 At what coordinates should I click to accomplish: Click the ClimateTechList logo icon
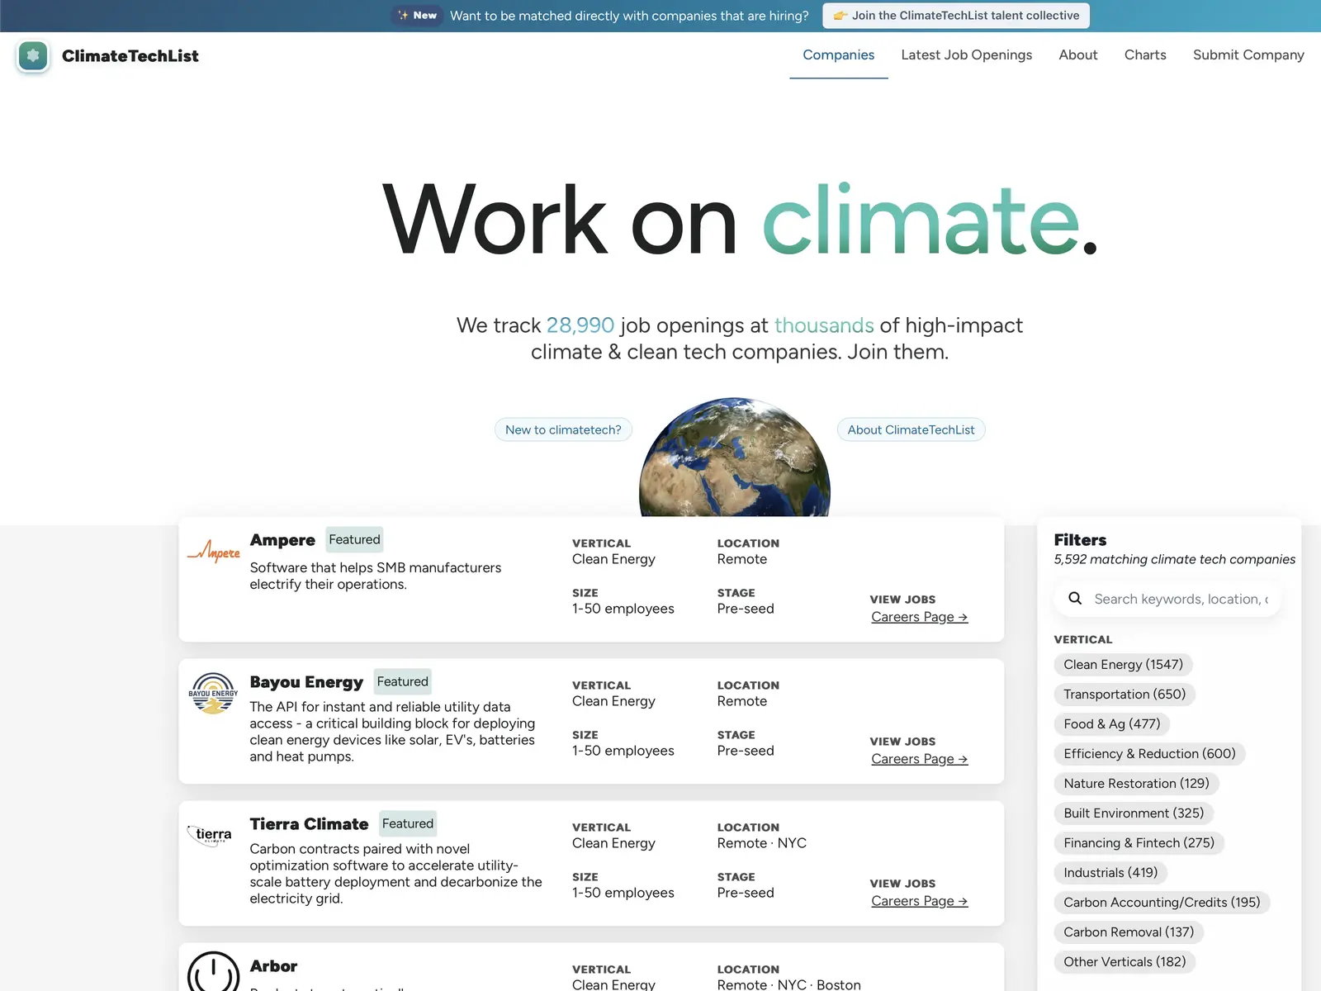(x=33, y=55)
